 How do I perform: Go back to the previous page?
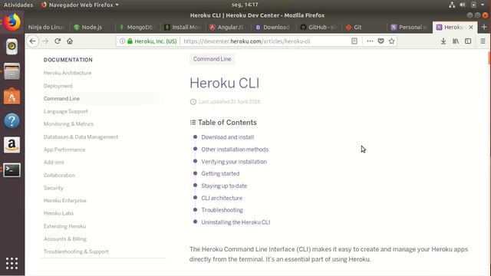coord(32,41)
